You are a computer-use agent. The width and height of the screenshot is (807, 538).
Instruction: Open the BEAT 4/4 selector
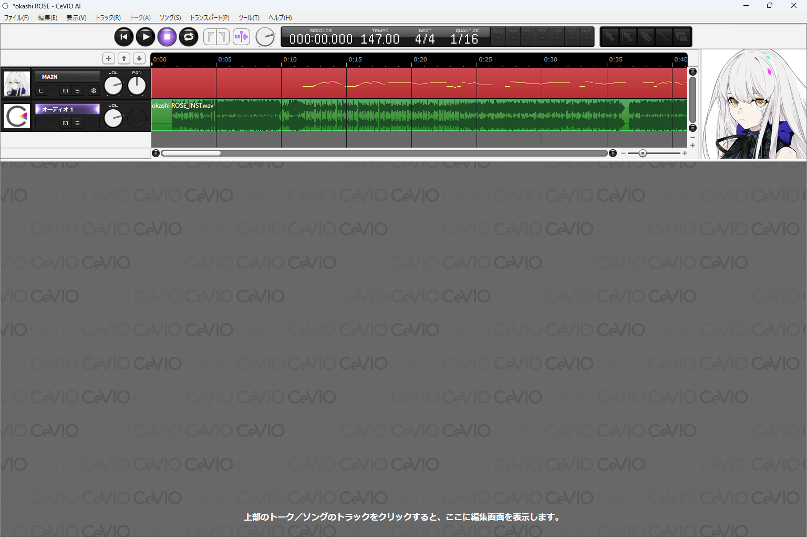(x=425, y=39)
